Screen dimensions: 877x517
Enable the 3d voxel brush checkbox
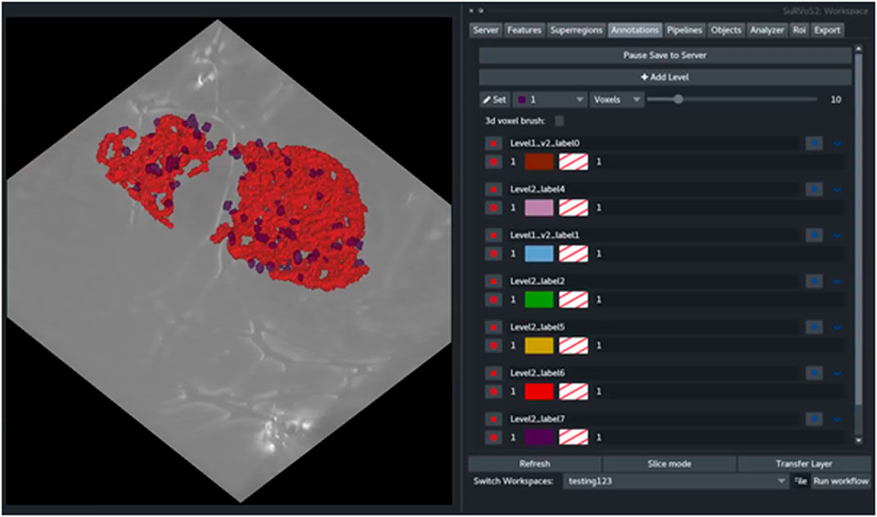(x=560, y=121)
